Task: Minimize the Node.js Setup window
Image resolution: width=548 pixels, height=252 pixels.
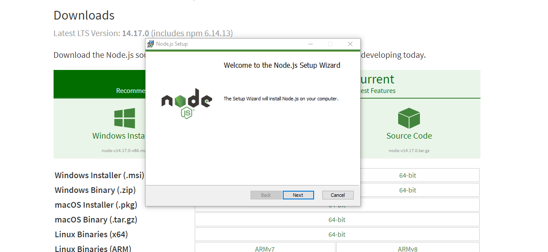Action: coord(311,44)
